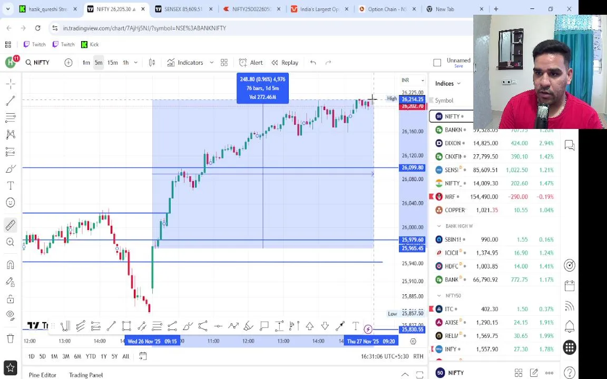Click the NIFTY symbol search field
The width and height of the screenshot is (607, 379).
coord(38,63)
